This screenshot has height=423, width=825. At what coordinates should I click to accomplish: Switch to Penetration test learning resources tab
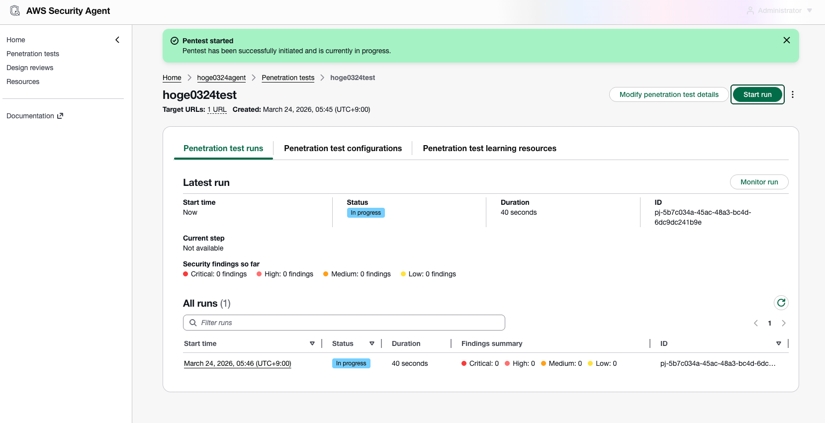[x=489, y=148]
